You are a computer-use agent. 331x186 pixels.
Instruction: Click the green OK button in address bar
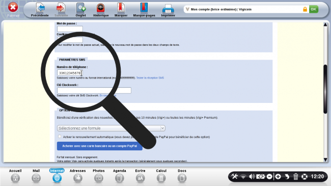click(x=314, y=9)
